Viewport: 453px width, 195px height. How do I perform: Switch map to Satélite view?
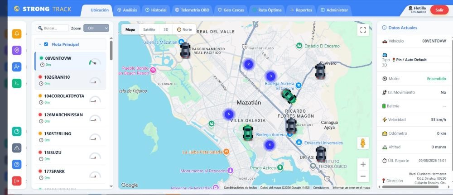pyautogui.click(x=149, y=29)
